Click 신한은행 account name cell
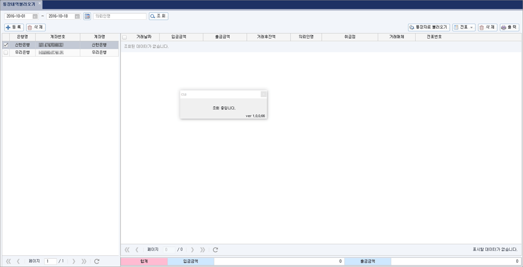523x267 pixels. coord(99,44)
